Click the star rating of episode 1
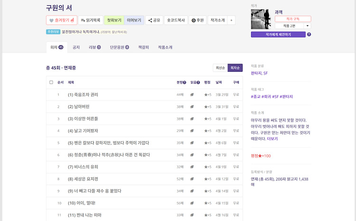Image resolution: width=356 pixels, height=221 pixels. (208, 95)
